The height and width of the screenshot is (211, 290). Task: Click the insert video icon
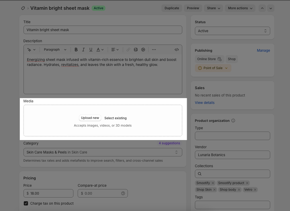pos(143,50)
